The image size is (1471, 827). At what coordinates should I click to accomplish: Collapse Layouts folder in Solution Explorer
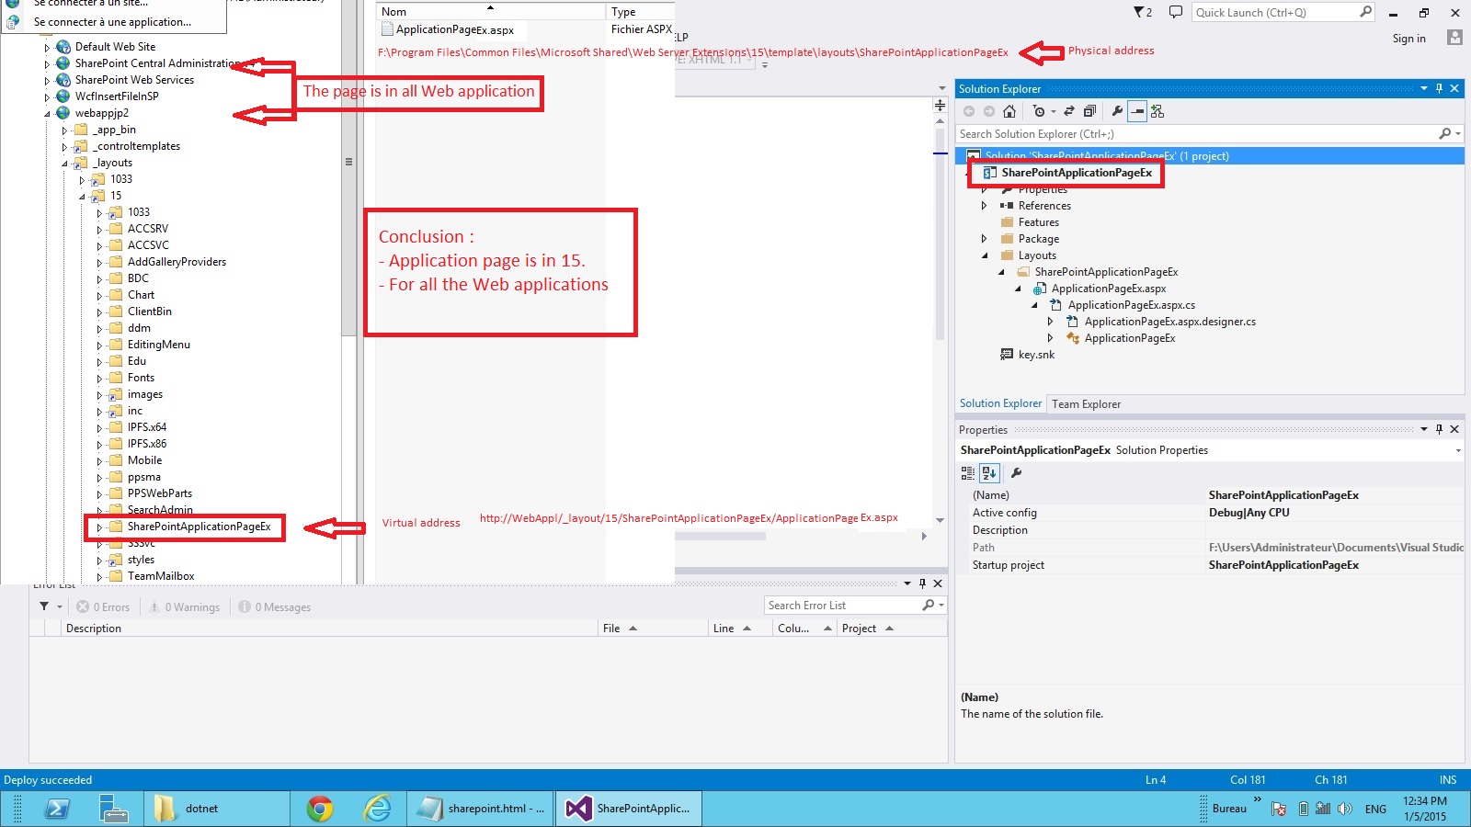point(984,255)
